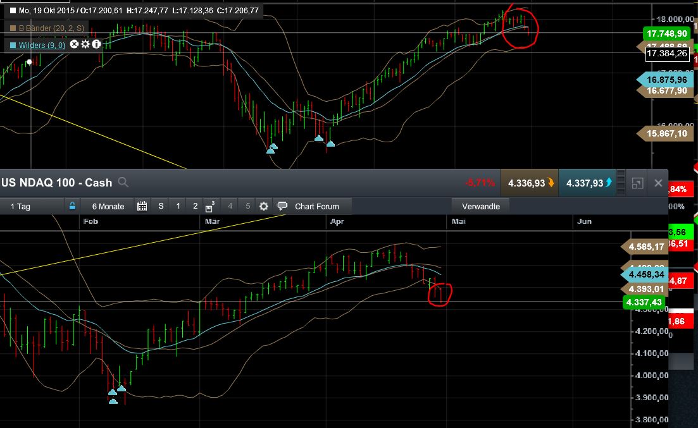Show Wilders indicator info icon

tap(96, 44)
